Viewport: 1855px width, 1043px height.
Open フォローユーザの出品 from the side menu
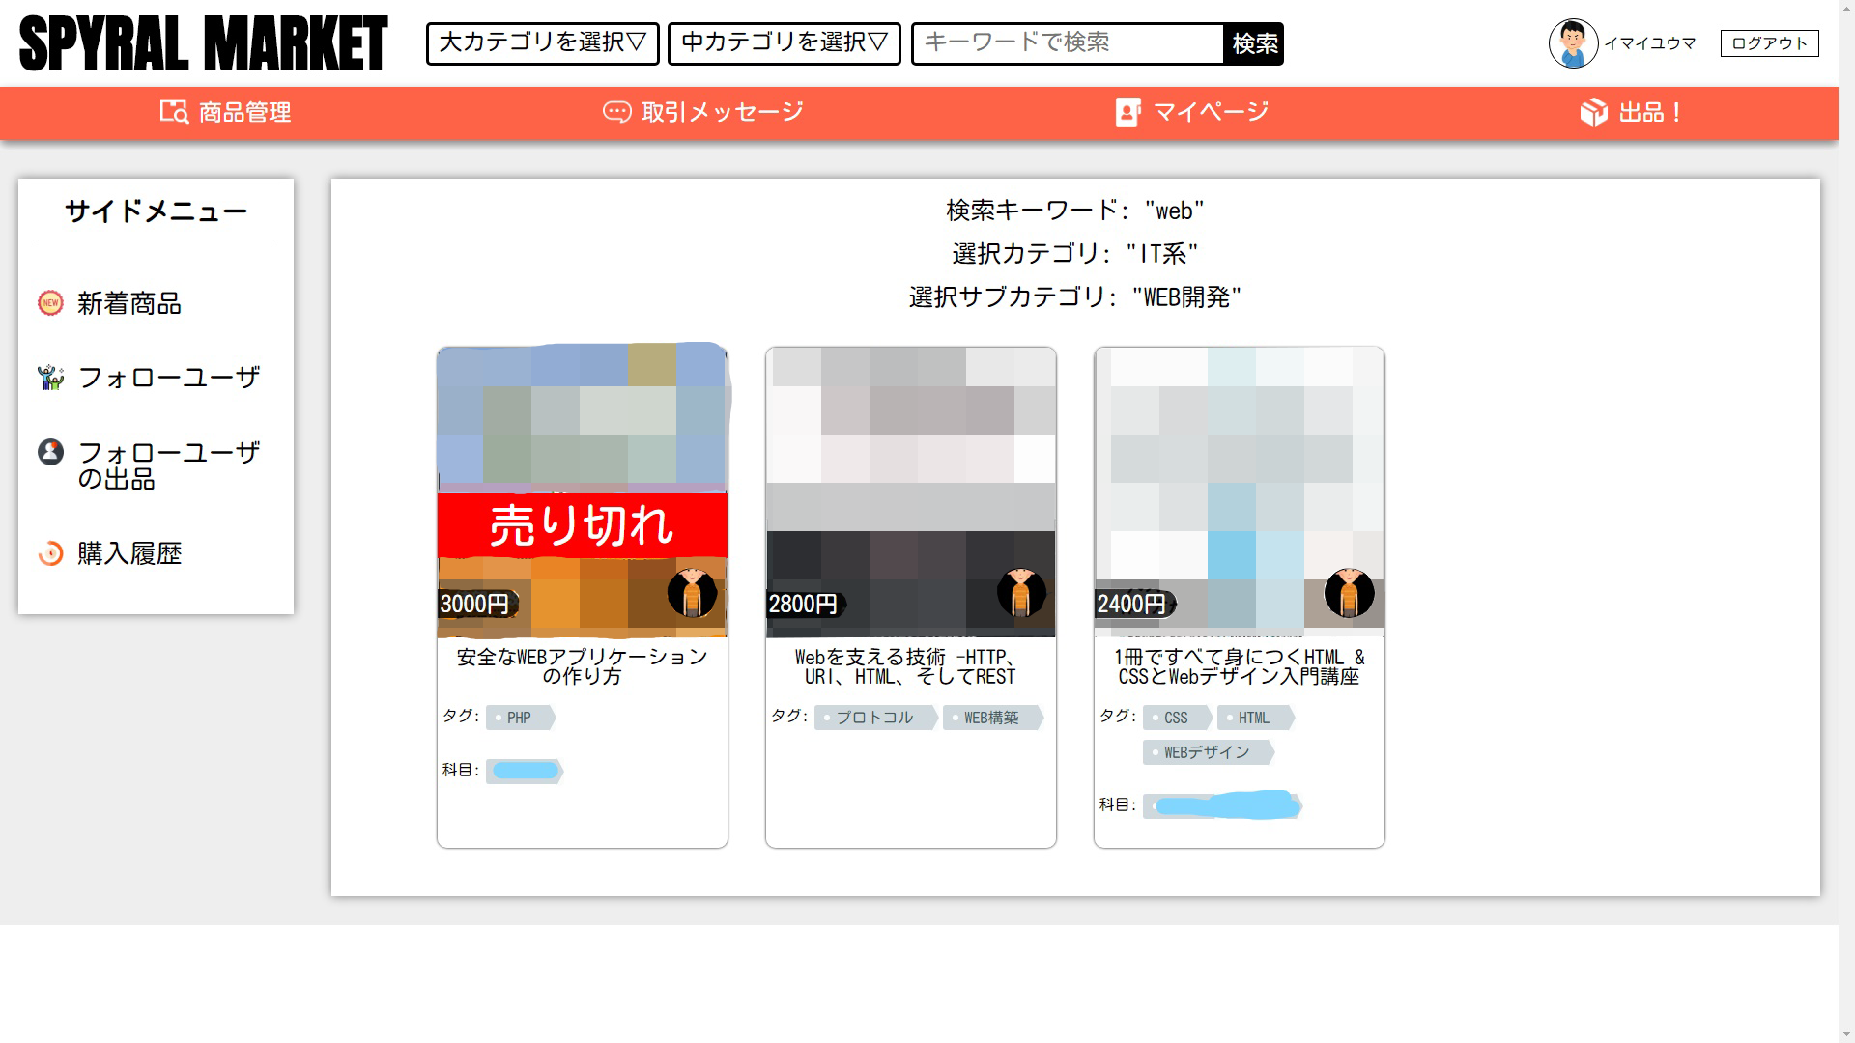[168, 465]
